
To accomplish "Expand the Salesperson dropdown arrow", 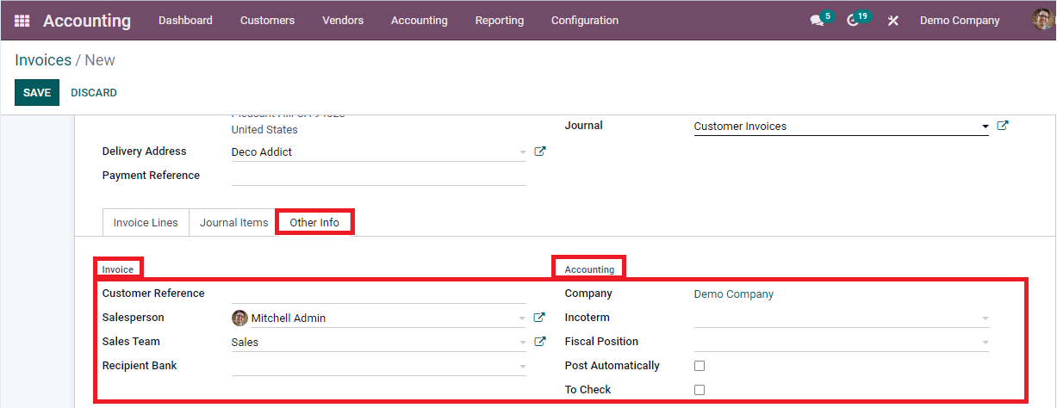I will click(x=522, y=318).
